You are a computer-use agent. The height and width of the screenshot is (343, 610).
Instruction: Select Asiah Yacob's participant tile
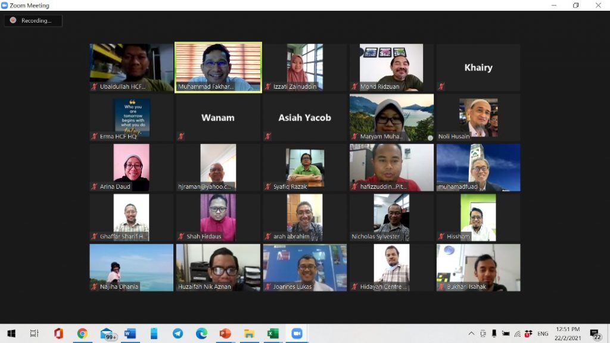[304, 117]
